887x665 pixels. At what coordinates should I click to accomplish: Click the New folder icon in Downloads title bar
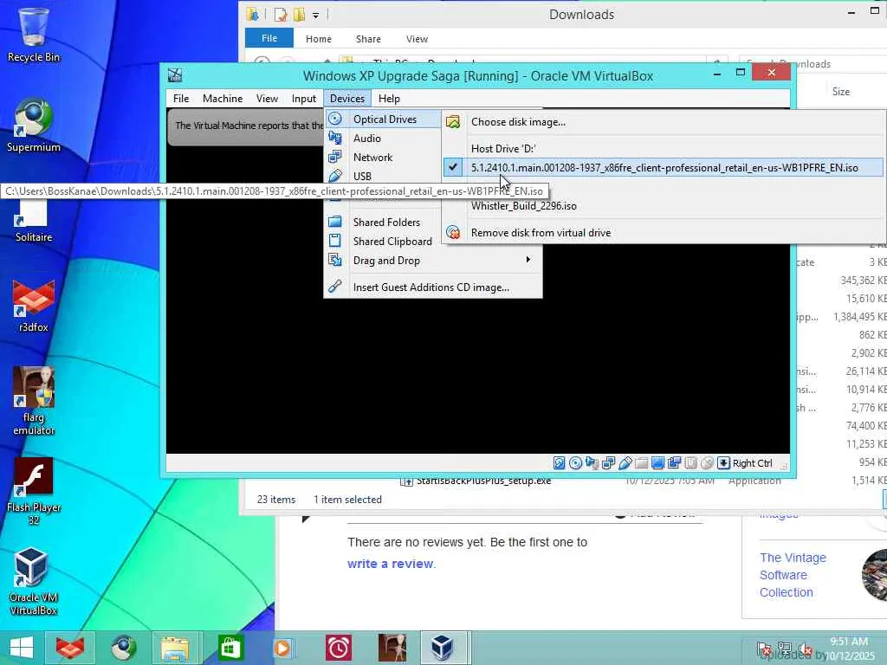pyautogui.click(x=299, y=14)
